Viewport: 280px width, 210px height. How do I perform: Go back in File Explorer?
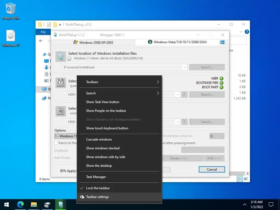[41, 41]
